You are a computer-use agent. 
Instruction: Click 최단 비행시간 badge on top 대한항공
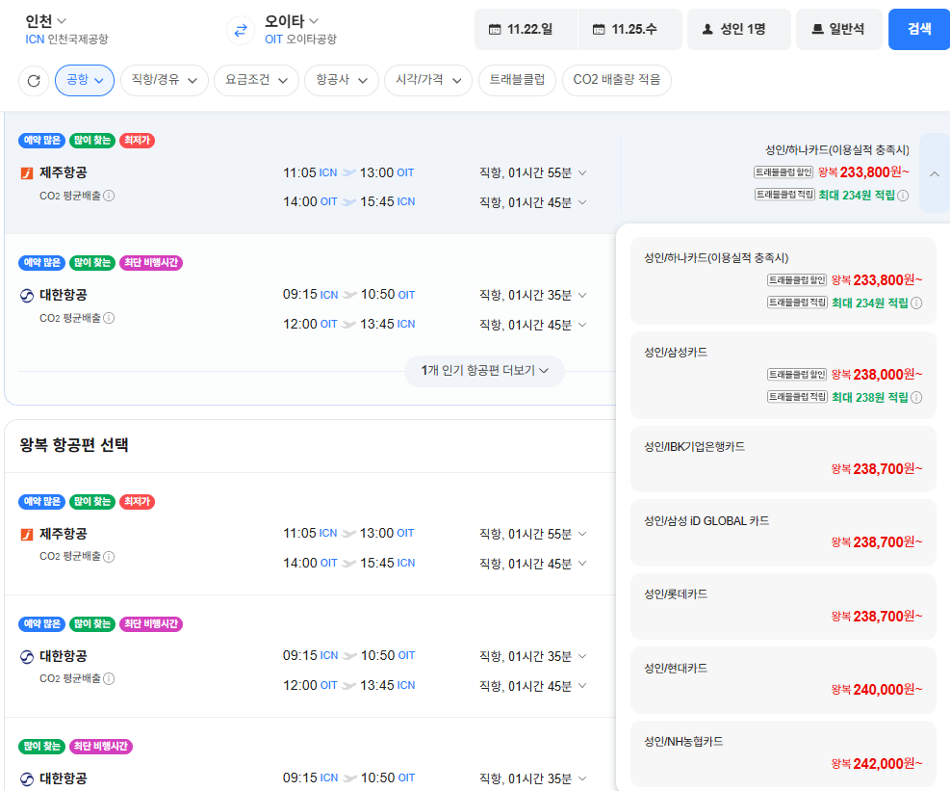tap(151, 263)
